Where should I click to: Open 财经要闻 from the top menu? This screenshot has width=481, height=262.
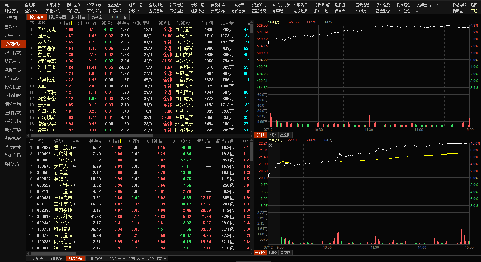coord(12,11)
